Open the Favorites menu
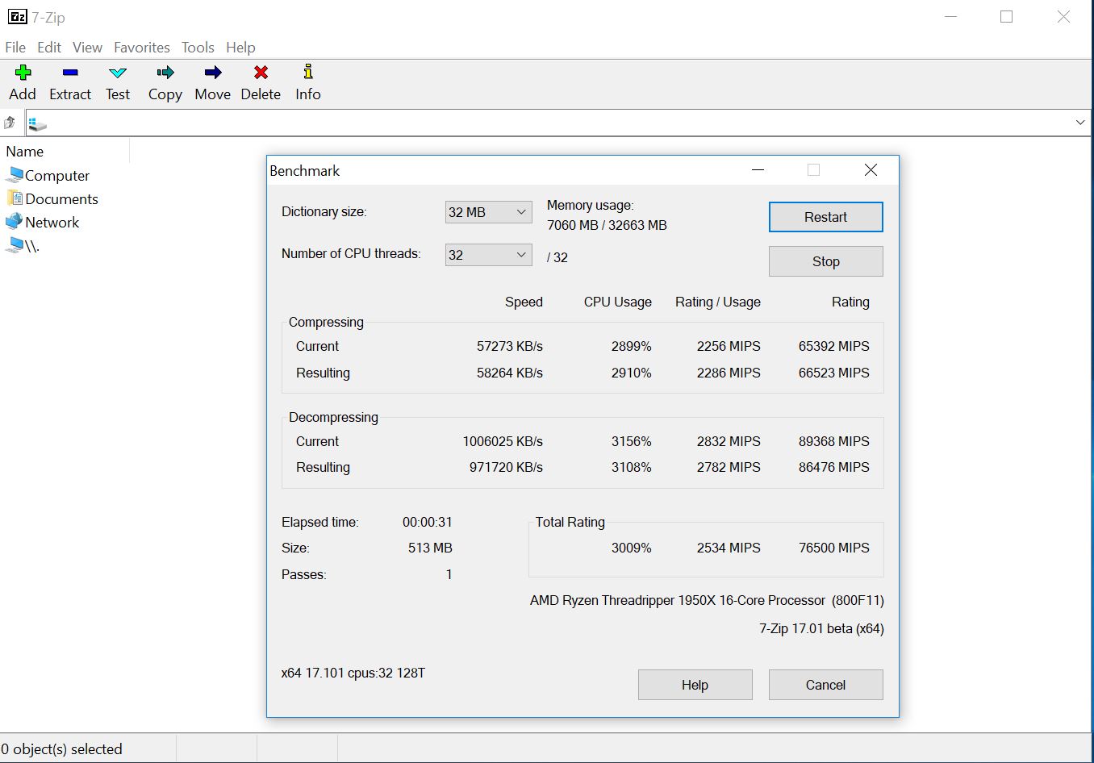The image size is (1094, 763). (x=142, y=48)
